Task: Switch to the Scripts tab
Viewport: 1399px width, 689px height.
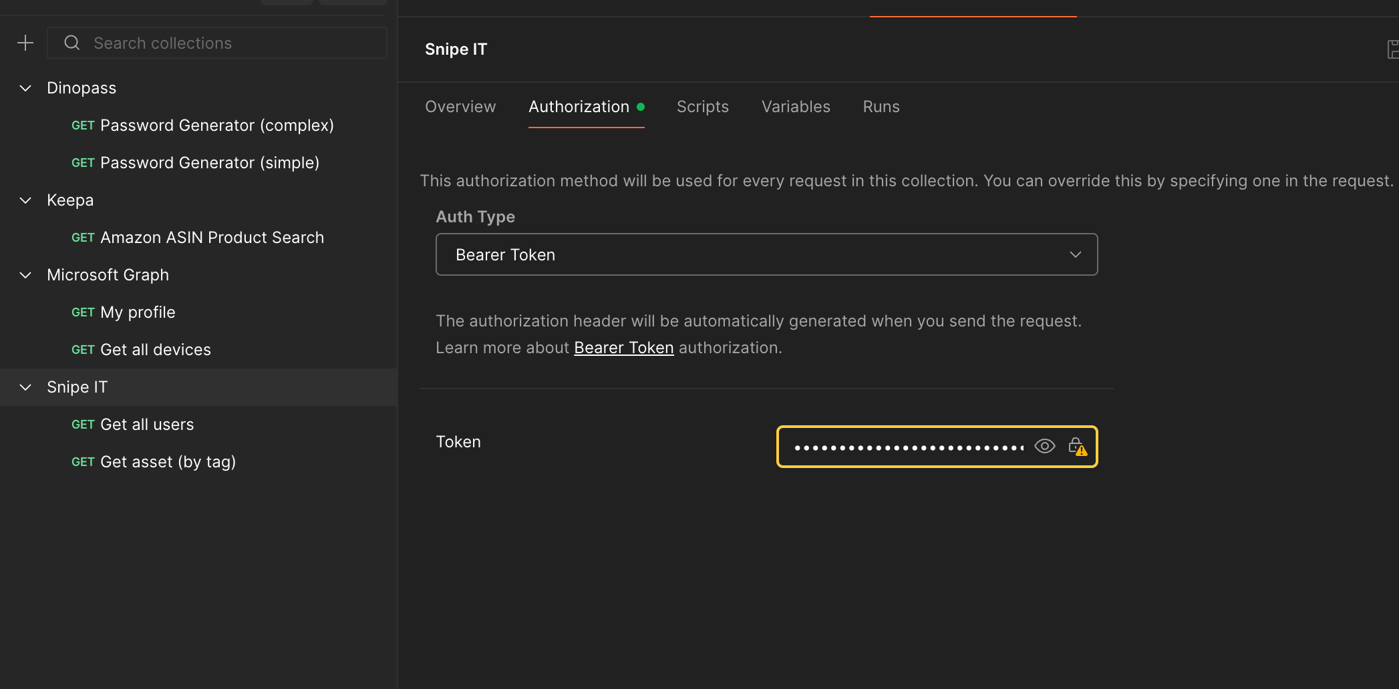Action: coord(703,107)
